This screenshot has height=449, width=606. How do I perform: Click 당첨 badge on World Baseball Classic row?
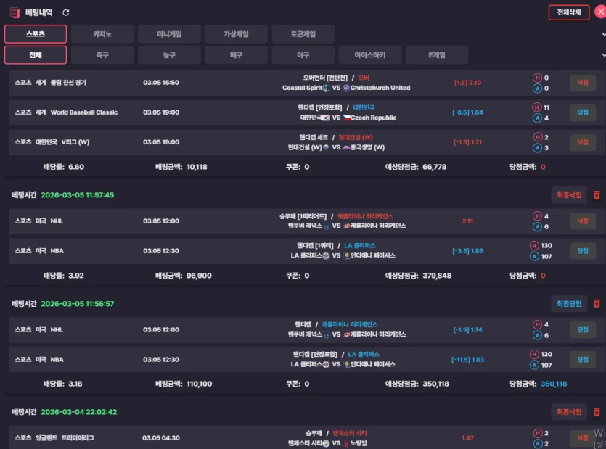pos(583,112)
